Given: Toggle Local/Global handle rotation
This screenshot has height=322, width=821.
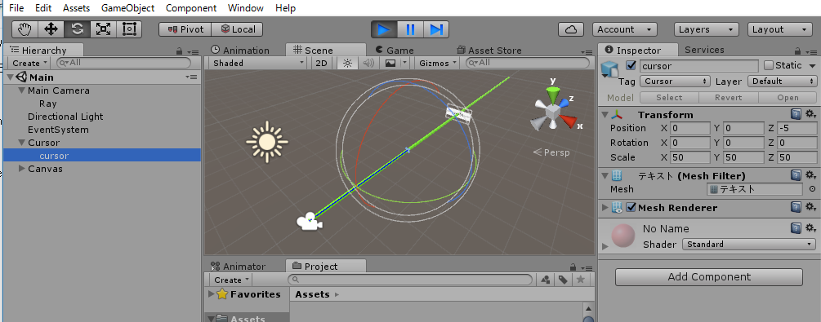Looking at the screenshot, I should (237, 29).
